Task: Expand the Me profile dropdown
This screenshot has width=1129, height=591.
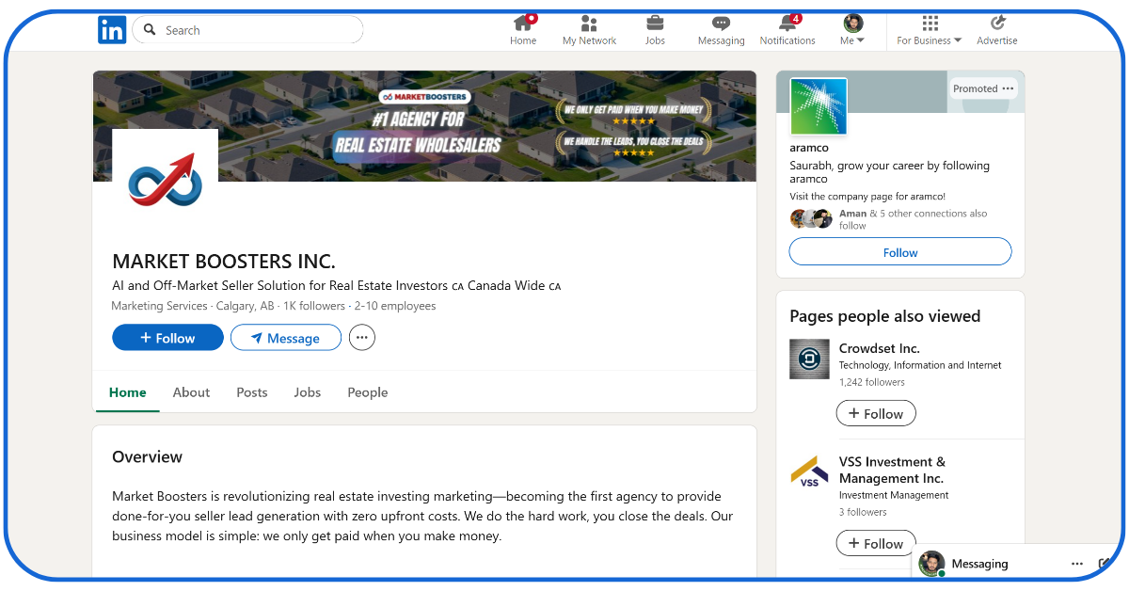Action: (x=852, y=30)
